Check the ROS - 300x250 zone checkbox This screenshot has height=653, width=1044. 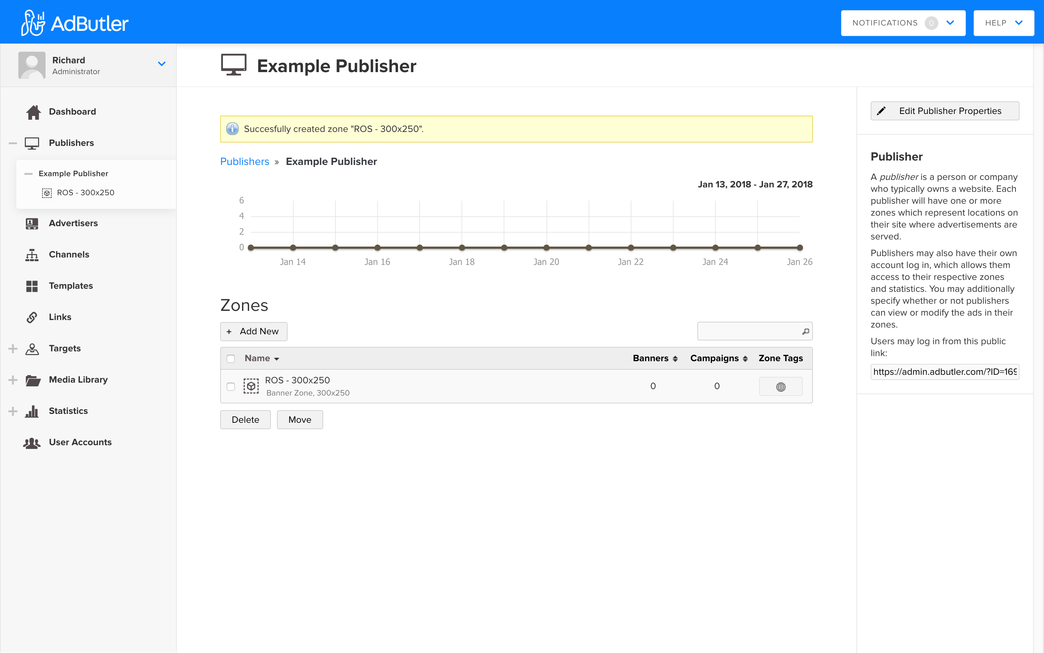(x=231, y=387)
